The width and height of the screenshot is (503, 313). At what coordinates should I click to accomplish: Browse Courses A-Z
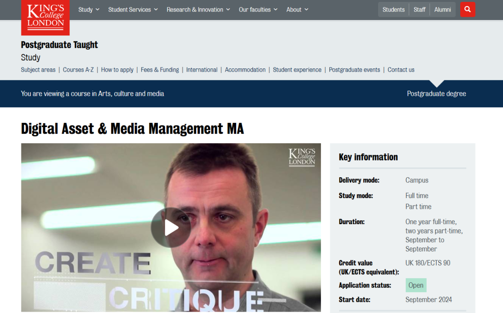pos(78,70)
